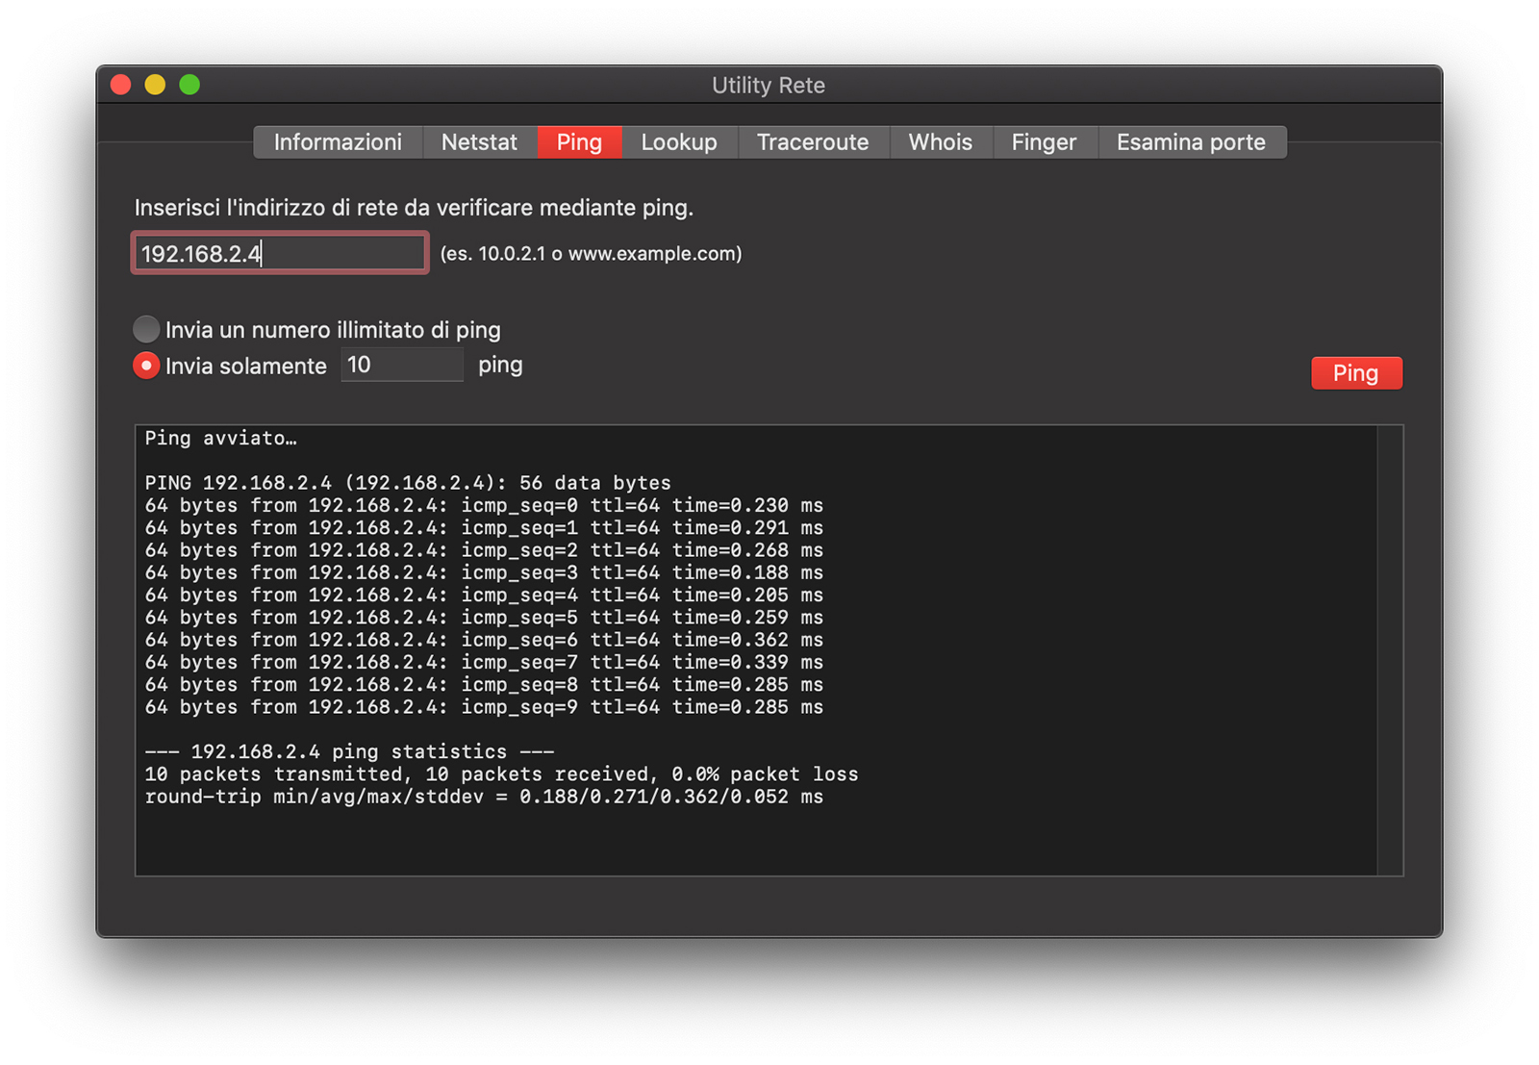Click the example hint '(es. 10.0.2.1 o www.example.com)'
This screenshot has width=1539, height=1065.
pos(591,254)
